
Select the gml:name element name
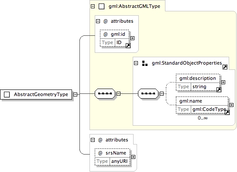191,101
